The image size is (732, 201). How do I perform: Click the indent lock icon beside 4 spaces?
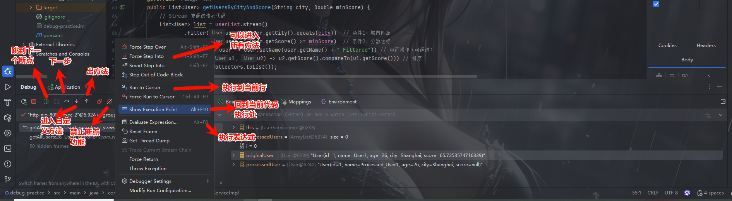pyautogui.click(x=699, y=193)
